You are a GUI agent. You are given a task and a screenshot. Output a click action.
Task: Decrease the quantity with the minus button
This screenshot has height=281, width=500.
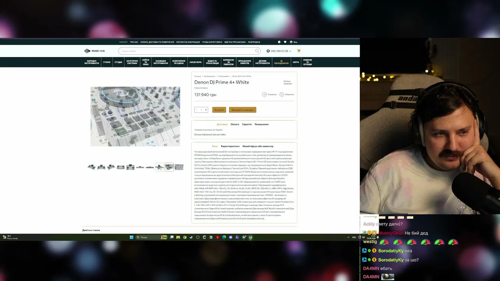click(x=196, y=110)
